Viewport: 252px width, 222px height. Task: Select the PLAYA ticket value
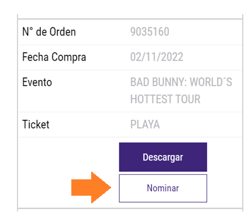145,124
